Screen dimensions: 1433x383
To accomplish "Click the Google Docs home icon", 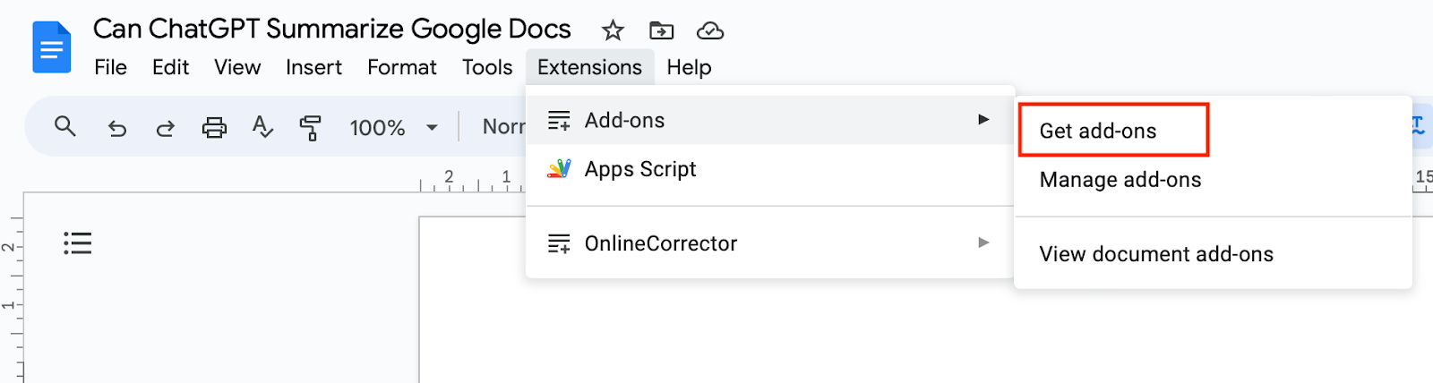I will pyautogui.click(x=51, y=47).
